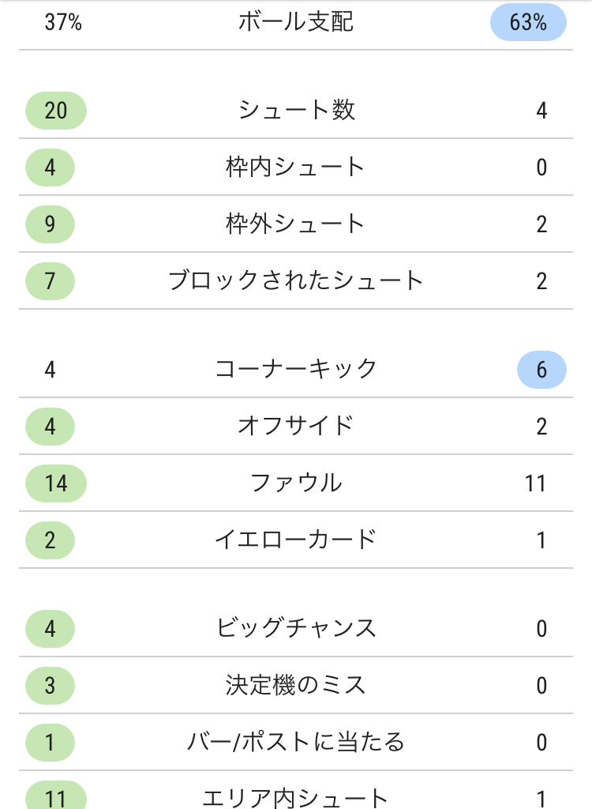This screenshot has height=809, width=592.
Task: Tap the green 7 blocked shots badge
Action: [x=50, y=280]
